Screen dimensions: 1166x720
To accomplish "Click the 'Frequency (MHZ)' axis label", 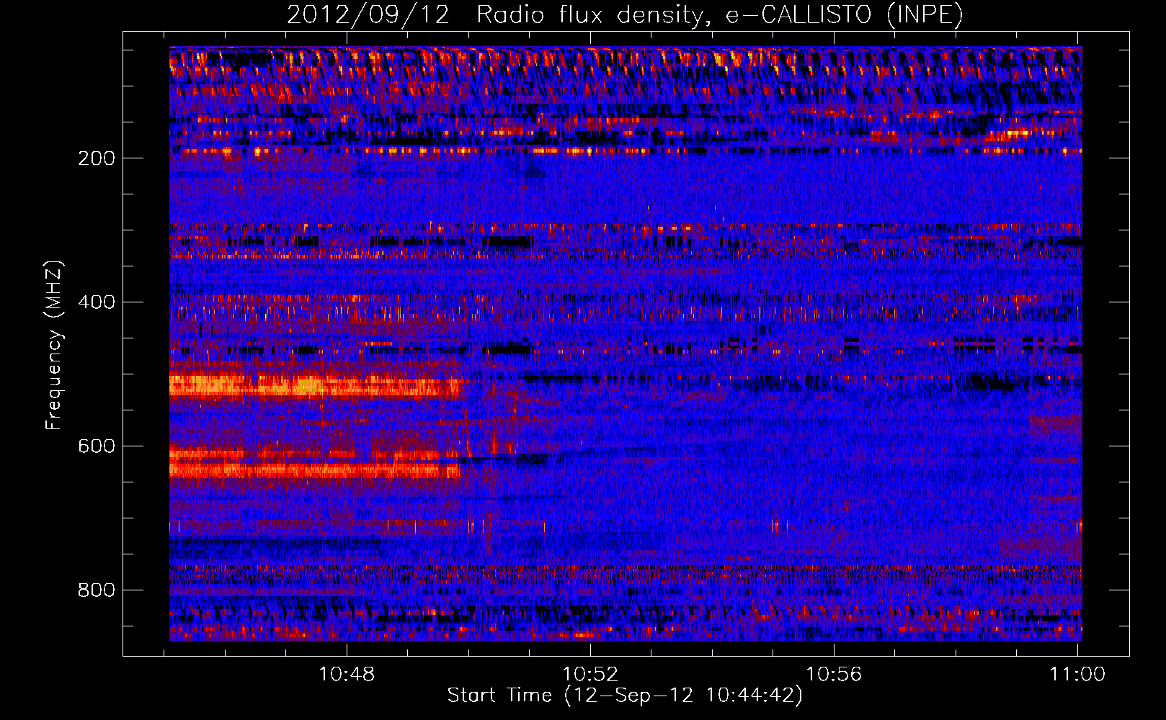I will (53, 345).
